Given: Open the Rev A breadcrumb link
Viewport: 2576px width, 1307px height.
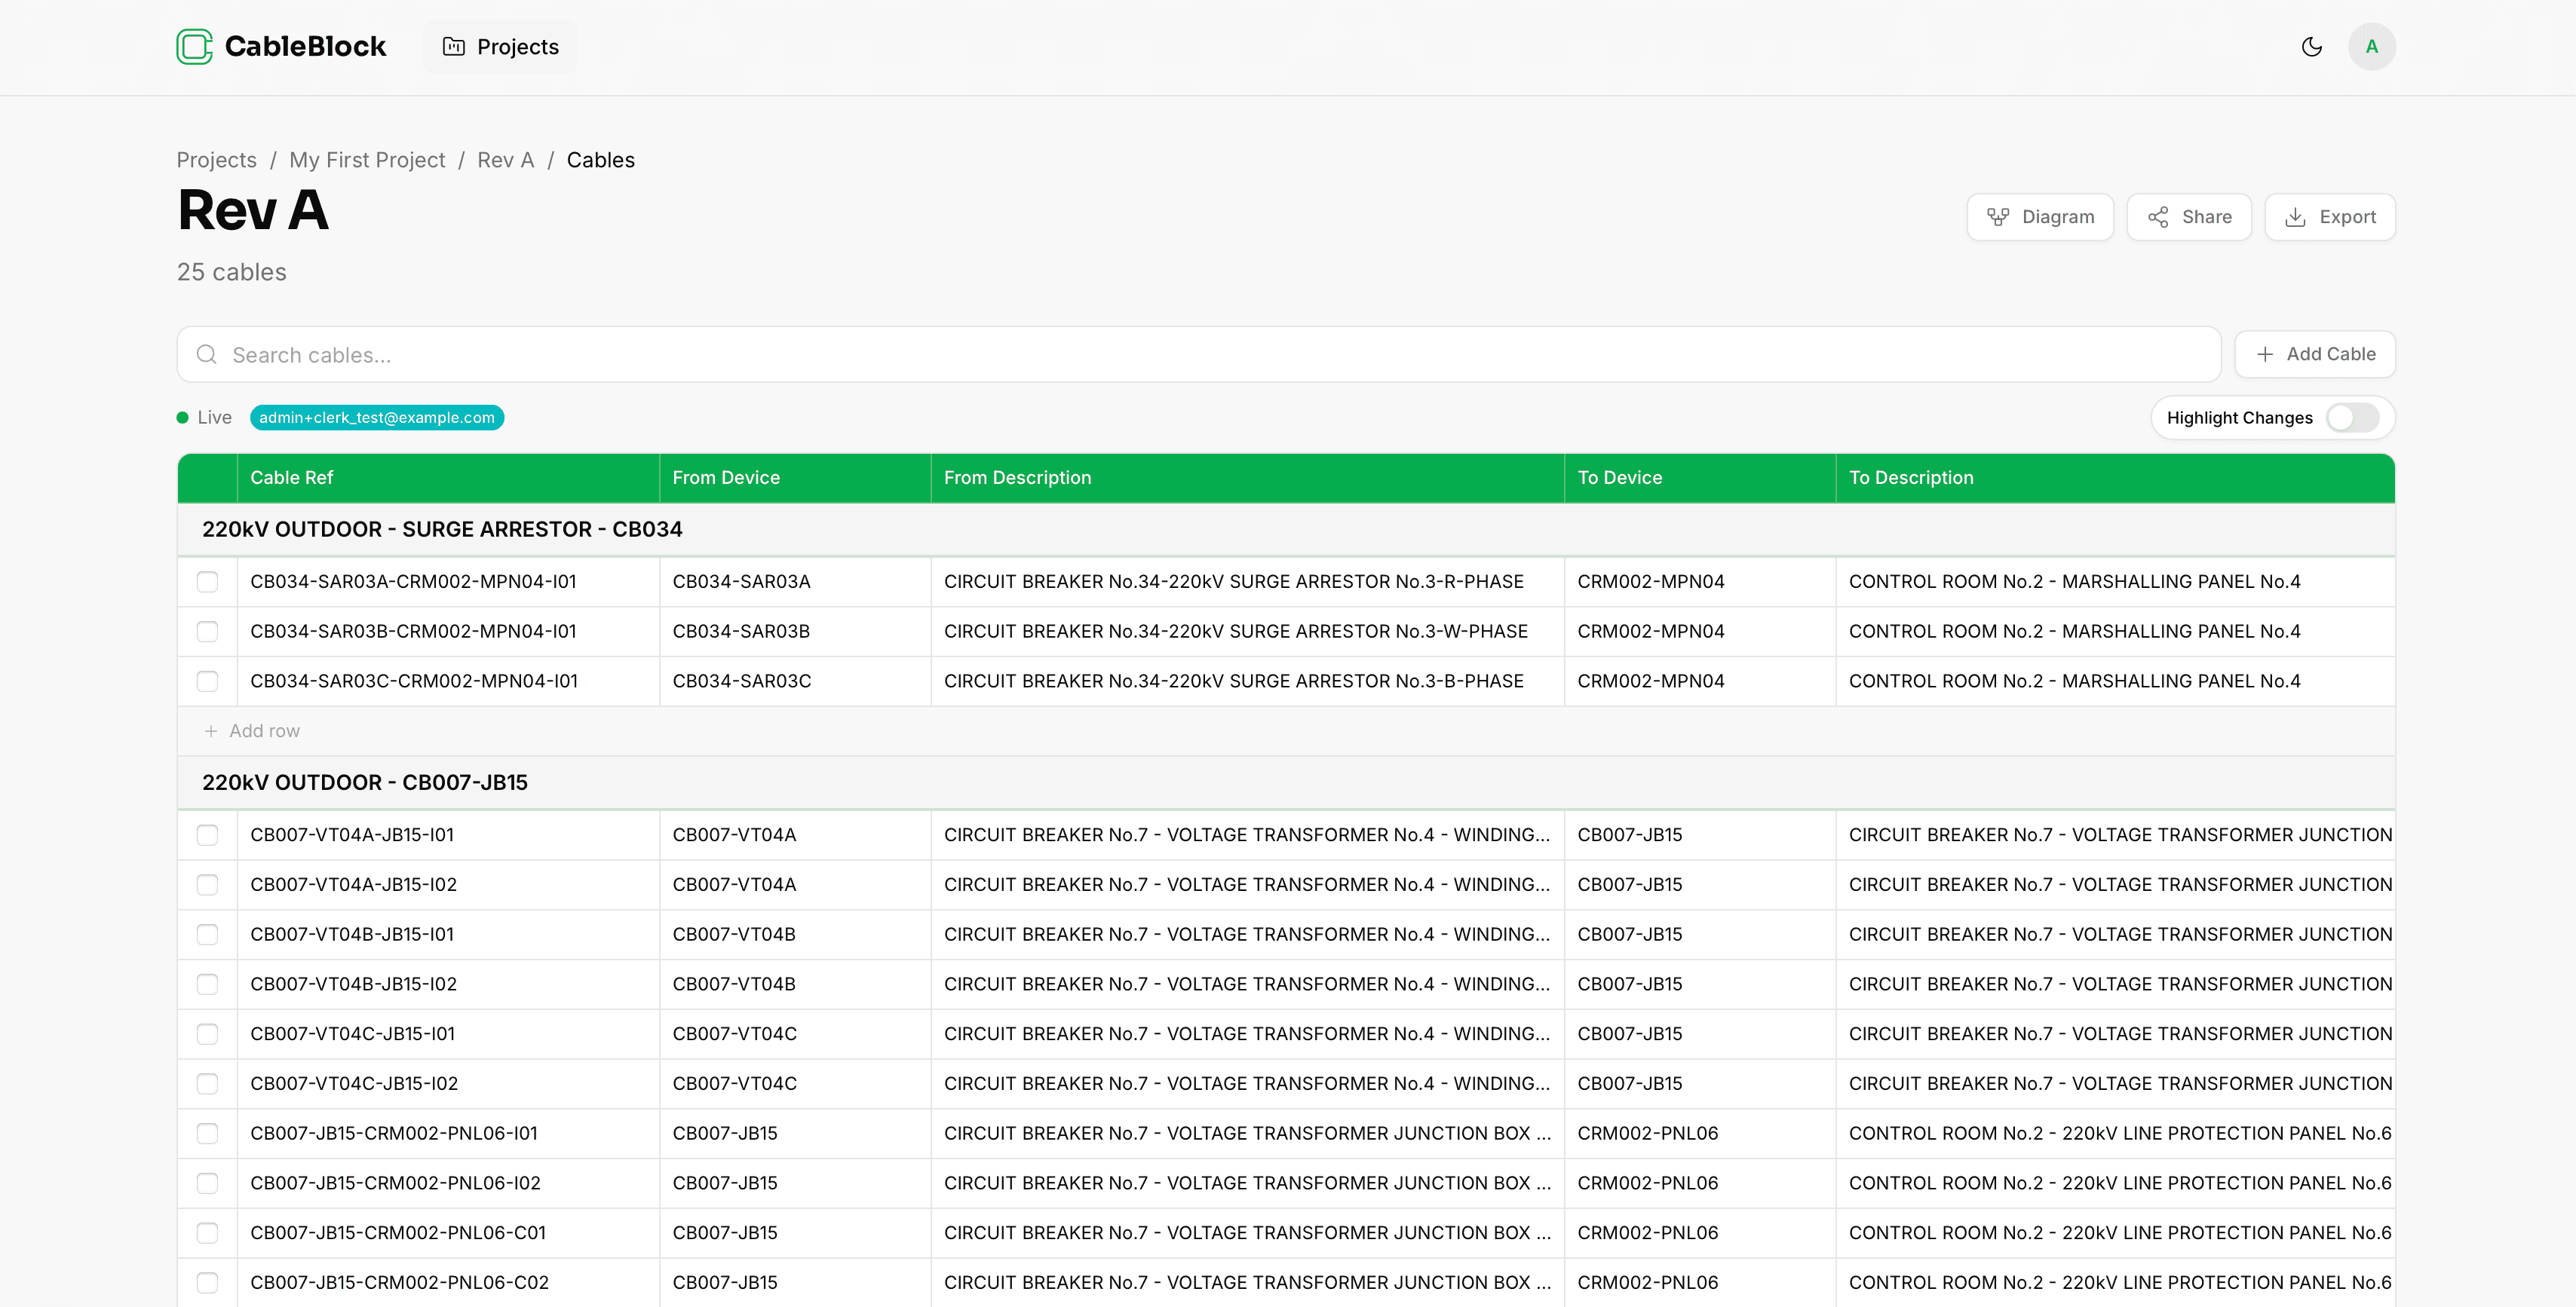Looking at the screenshot, I should [x=505, y=160].
